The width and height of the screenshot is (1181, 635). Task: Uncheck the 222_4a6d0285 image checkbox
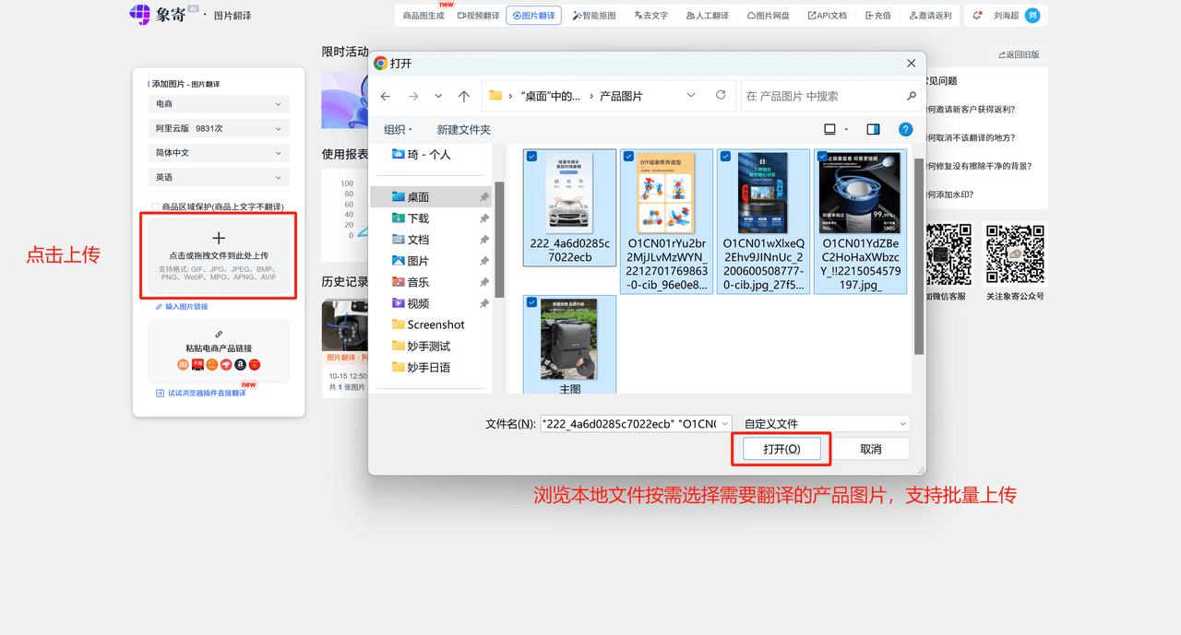[532, 156]
